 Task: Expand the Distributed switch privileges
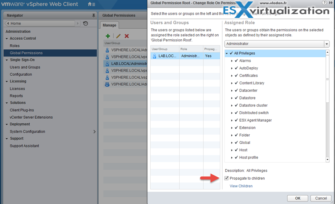(x=232, y=113)
